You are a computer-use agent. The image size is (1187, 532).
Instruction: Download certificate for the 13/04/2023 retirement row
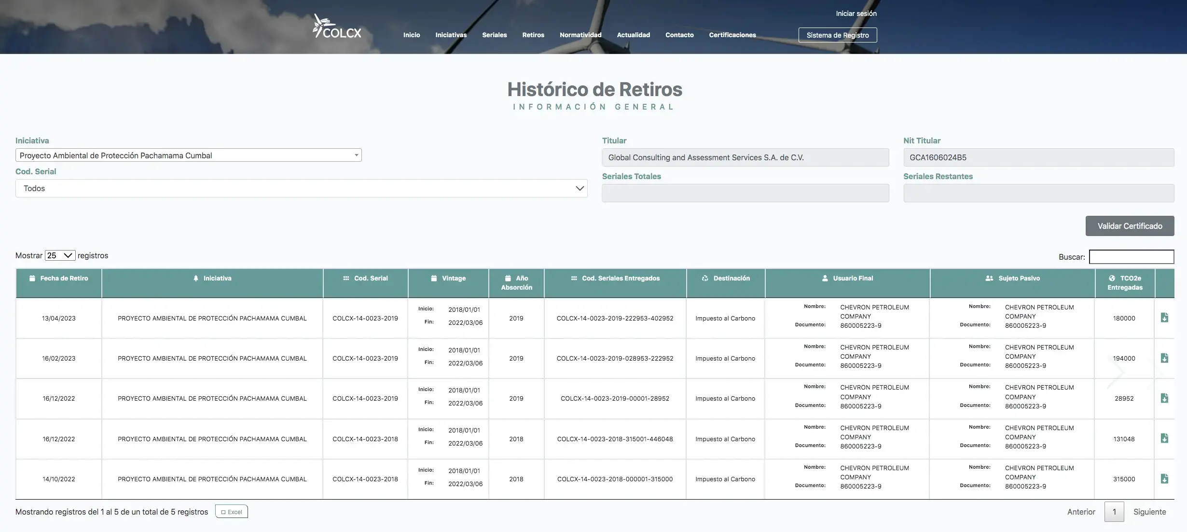click(x=1164, y=318)
